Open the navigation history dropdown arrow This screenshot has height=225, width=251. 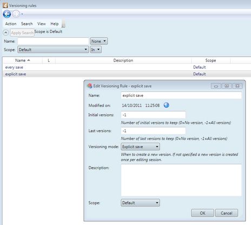[x=22, y=14]
